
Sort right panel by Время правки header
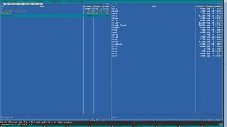click(x=214, y=6)
